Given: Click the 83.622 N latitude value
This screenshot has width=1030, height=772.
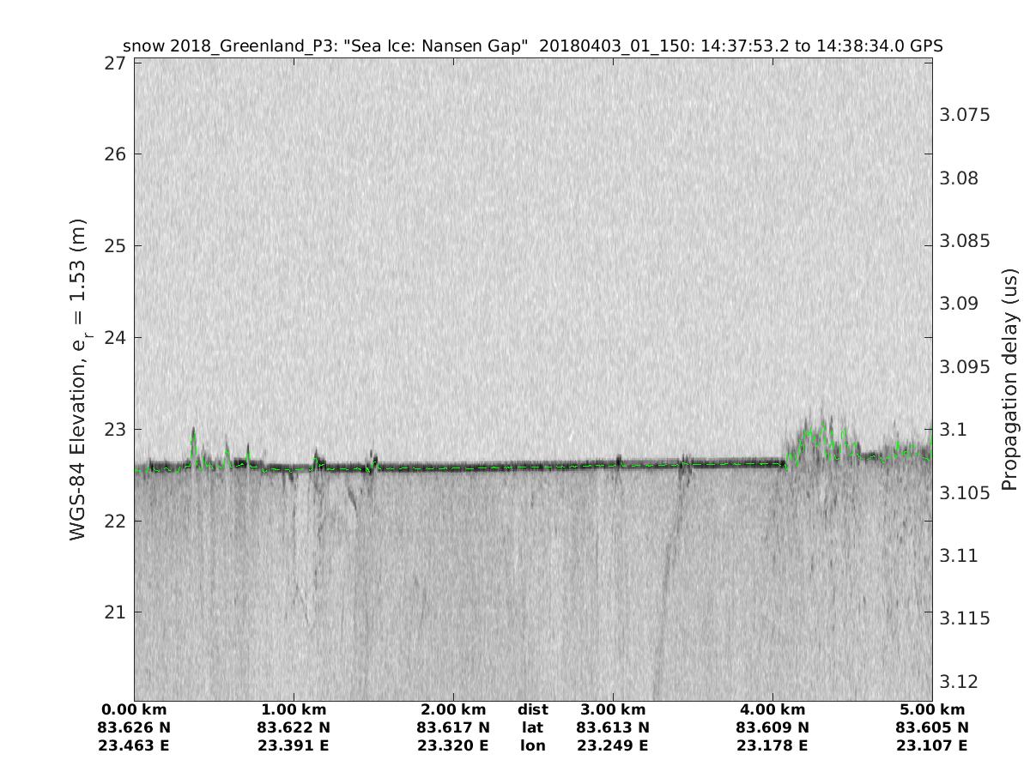Looking at the screenshot, I should tap(294, 728).
